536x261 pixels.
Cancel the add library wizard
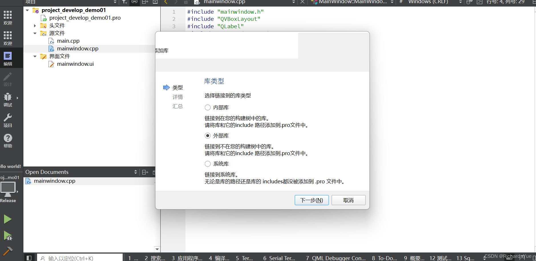pos(348,200)
